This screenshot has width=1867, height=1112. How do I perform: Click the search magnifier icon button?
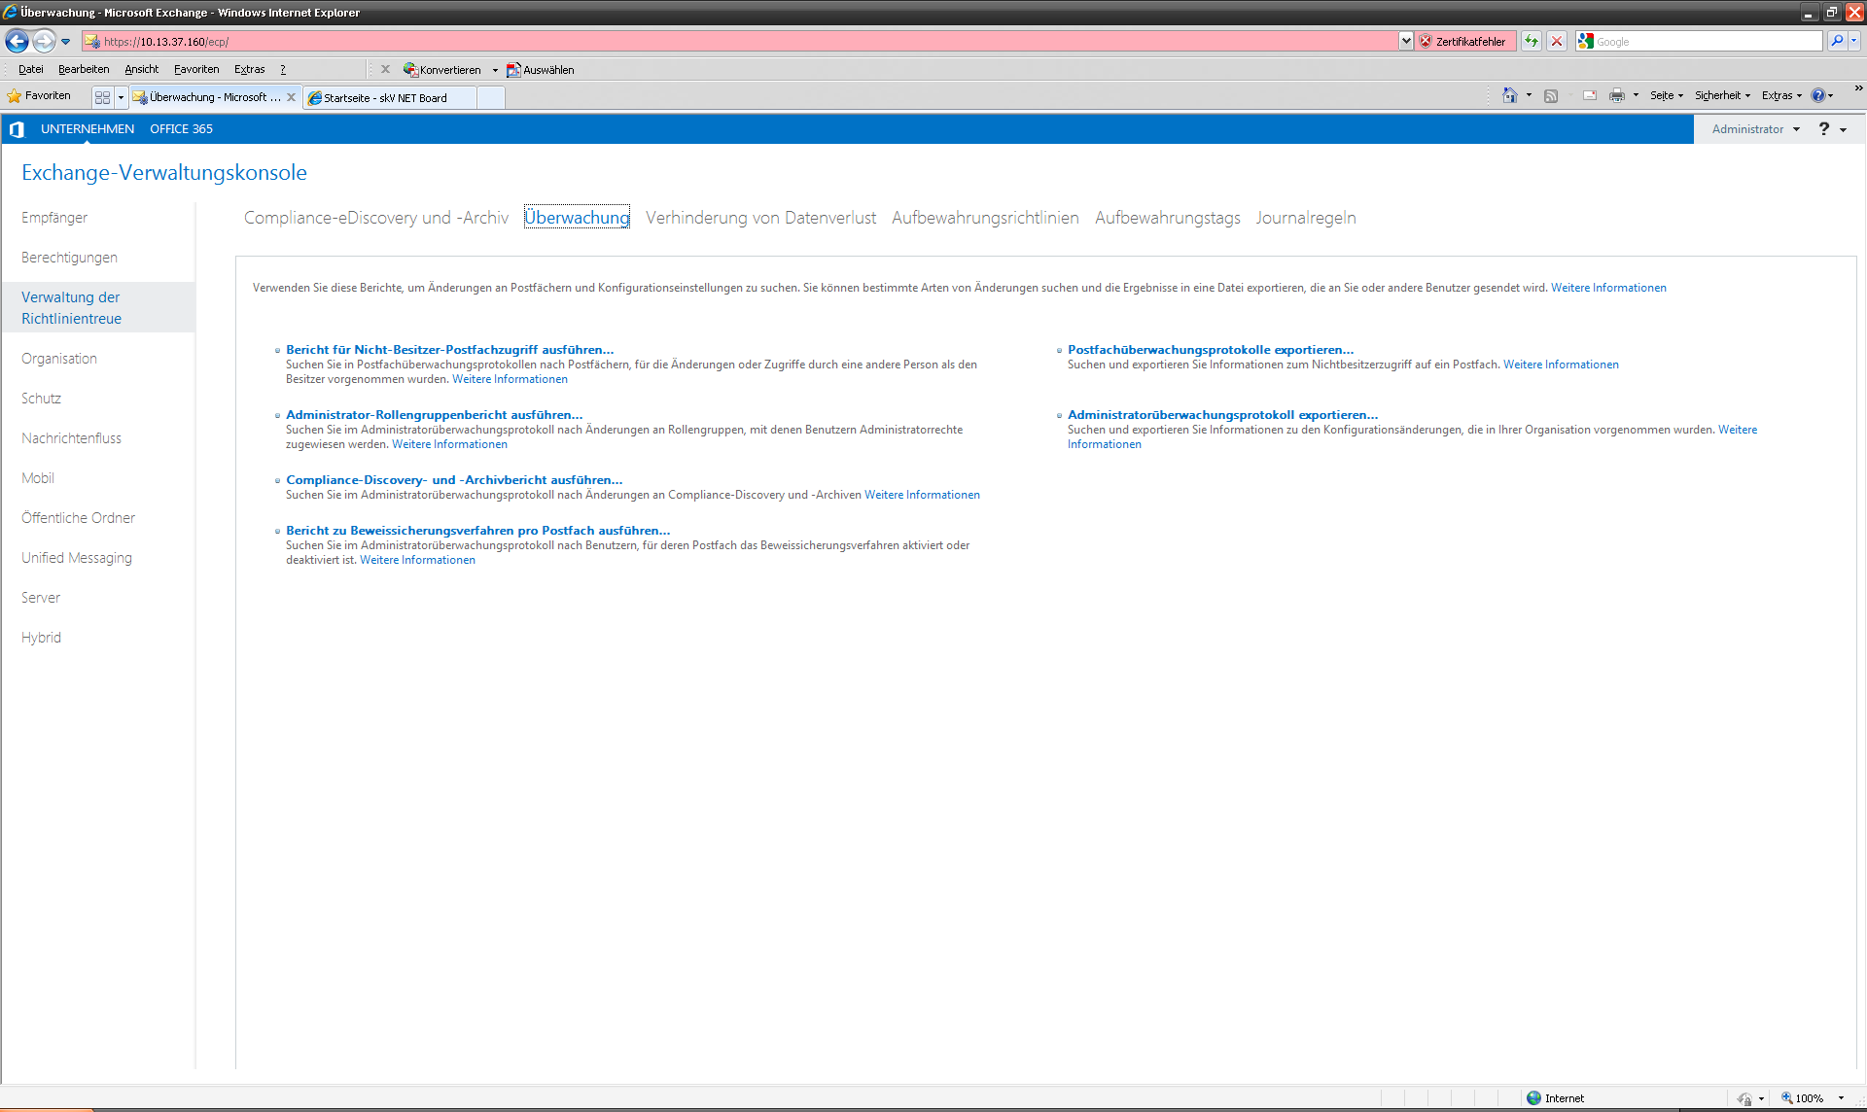click(1836, 41)
